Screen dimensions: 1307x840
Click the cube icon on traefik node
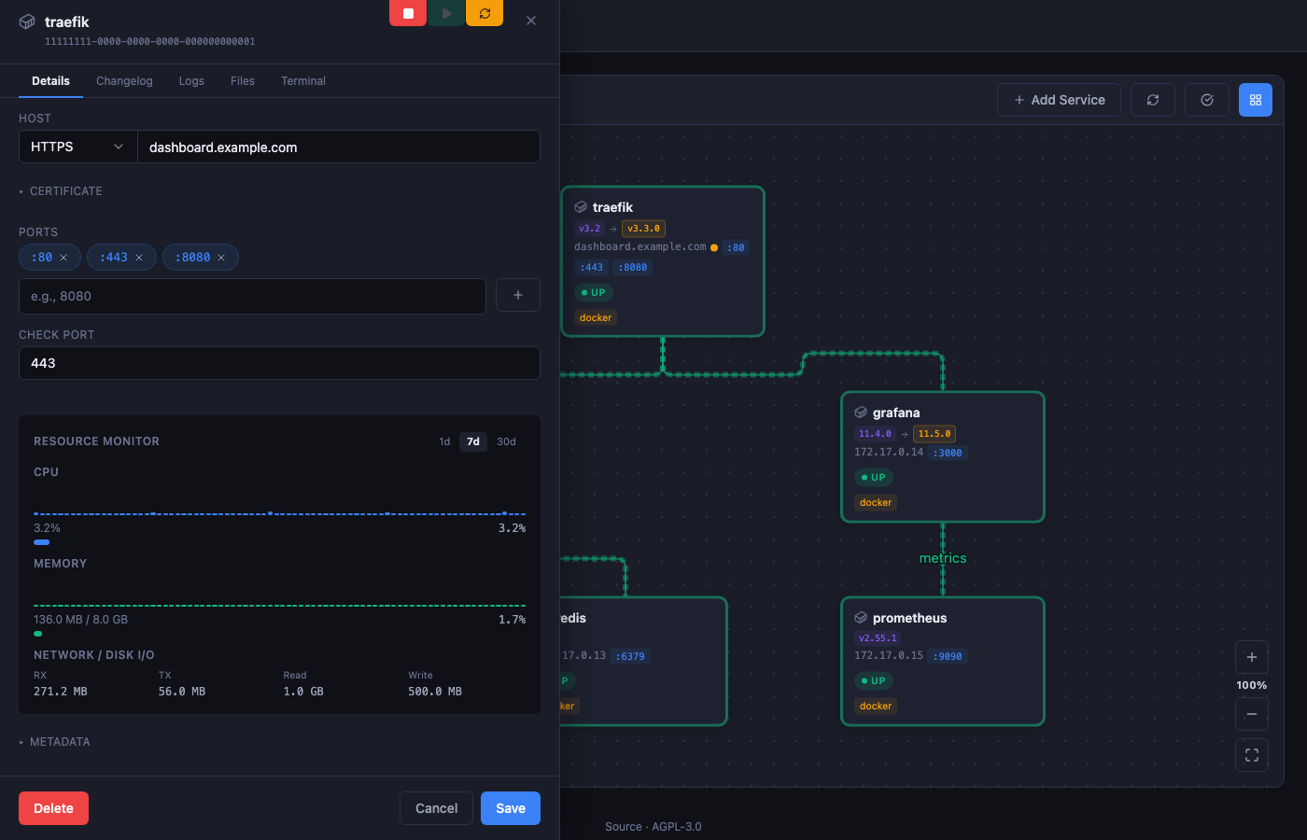(581, 207)
